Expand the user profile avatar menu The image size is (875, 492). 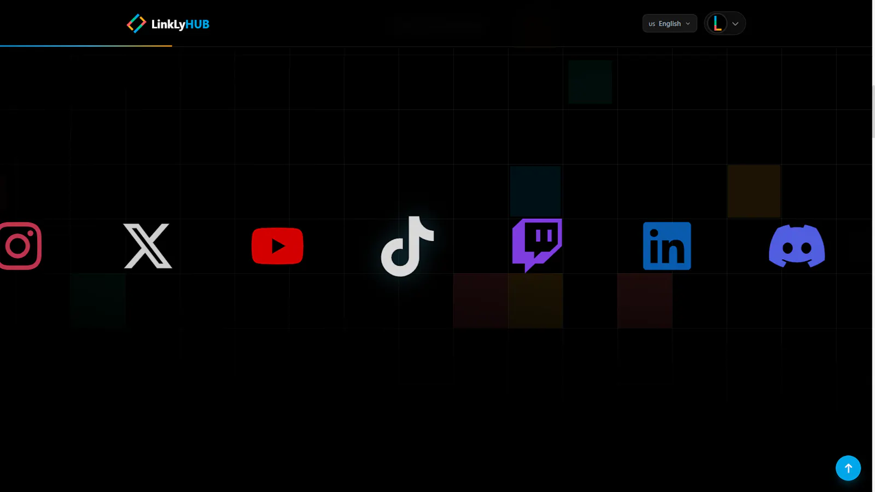coord(725,24)
